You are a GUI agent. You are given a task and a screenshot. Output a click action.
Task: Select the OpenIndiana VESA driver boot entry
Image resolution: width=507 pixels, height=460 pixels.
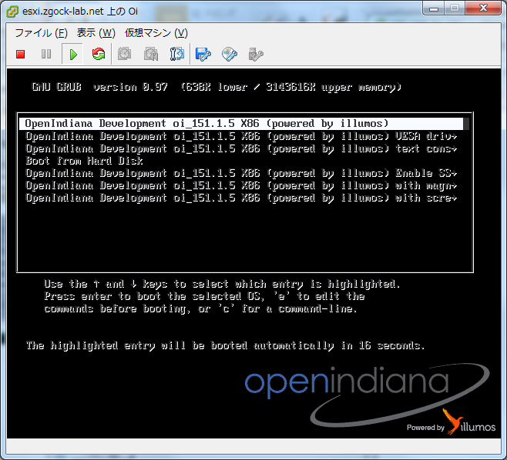pos(241,136)
